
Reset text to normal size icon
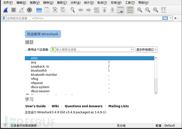click(x=156, y=10)
